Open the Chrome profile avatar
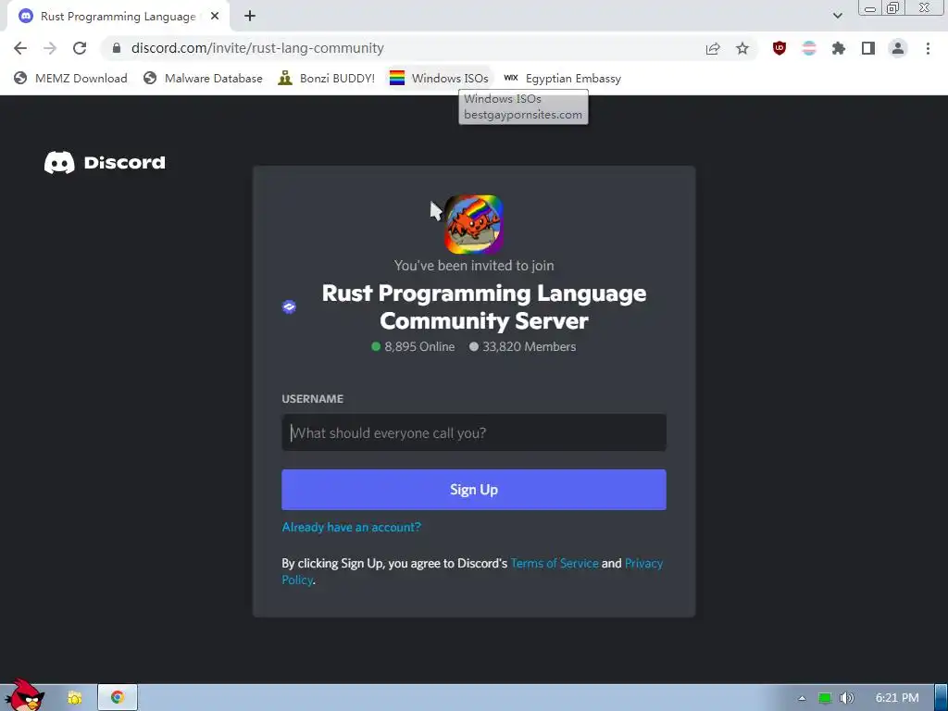The image size is (948, 711). (898, 48)
